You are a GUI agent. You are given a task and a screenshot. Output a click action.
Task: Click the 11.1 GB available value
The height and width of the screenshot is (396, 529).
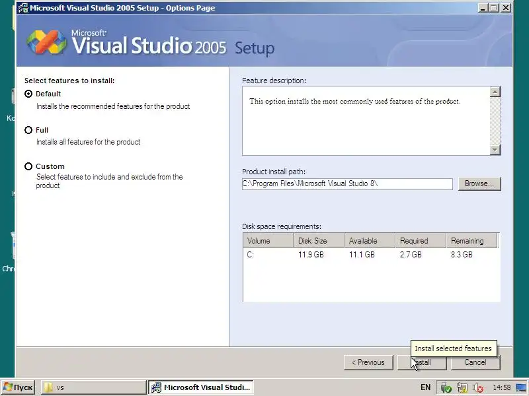(x=362, y=255)
